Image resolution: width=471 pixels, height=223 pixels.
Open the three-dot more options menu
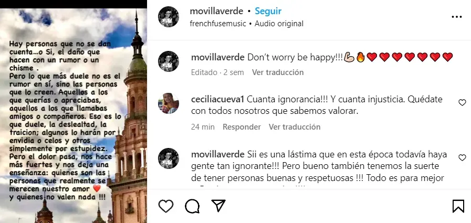click(x=457, y=17)
